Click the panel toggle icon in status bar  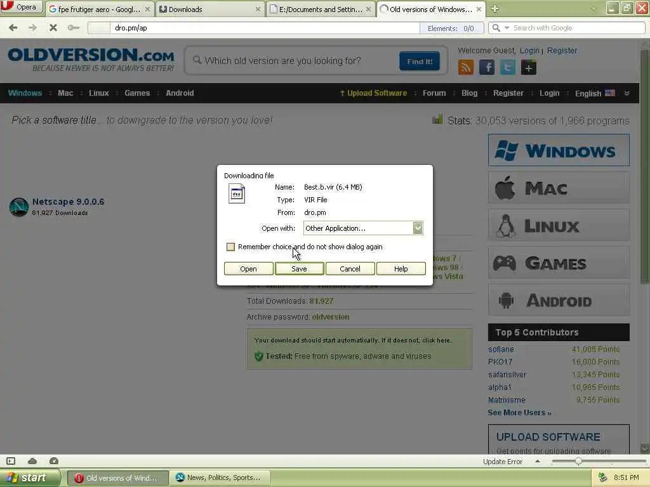pos(11,461)
